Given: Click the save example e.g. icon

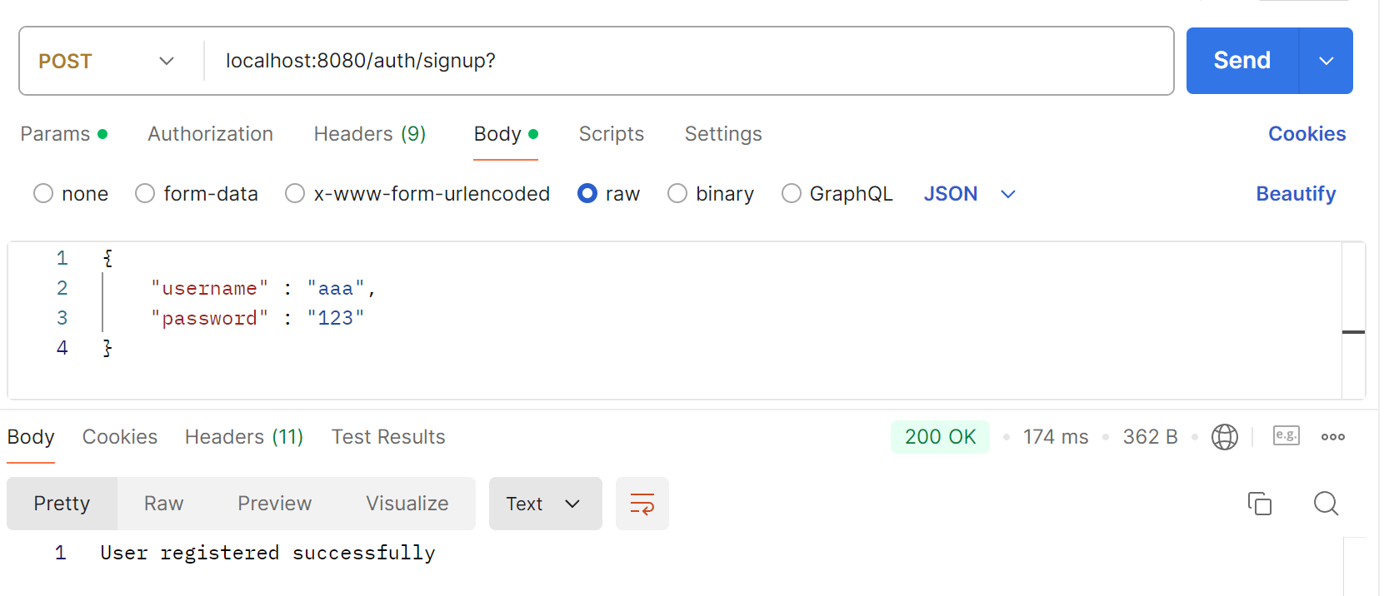Looking at the screenshot, I should point(1287,435).
